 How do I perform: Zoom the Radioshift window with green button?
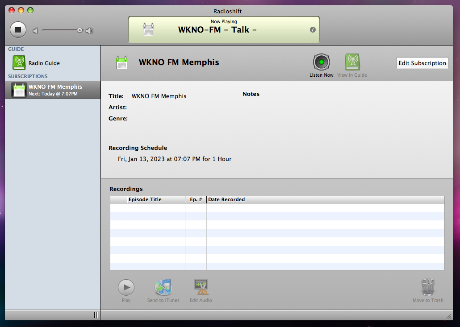tap(30, 11)
